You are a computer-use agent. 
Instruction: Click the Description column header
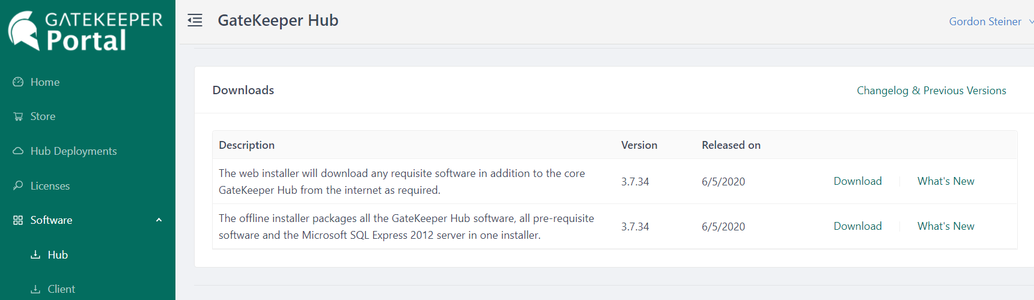(246, 145)
